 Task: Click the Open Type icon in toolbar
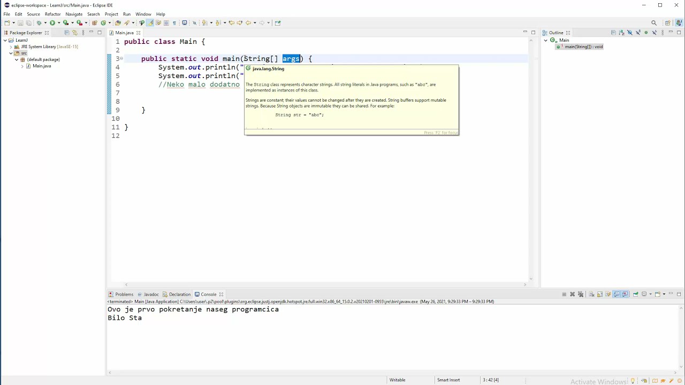pos(118,22)
